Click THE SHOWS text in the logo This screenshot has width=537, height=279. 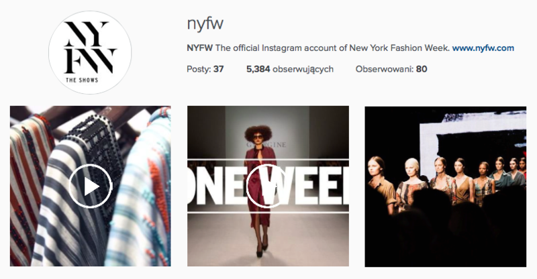[x=82, y=80]
